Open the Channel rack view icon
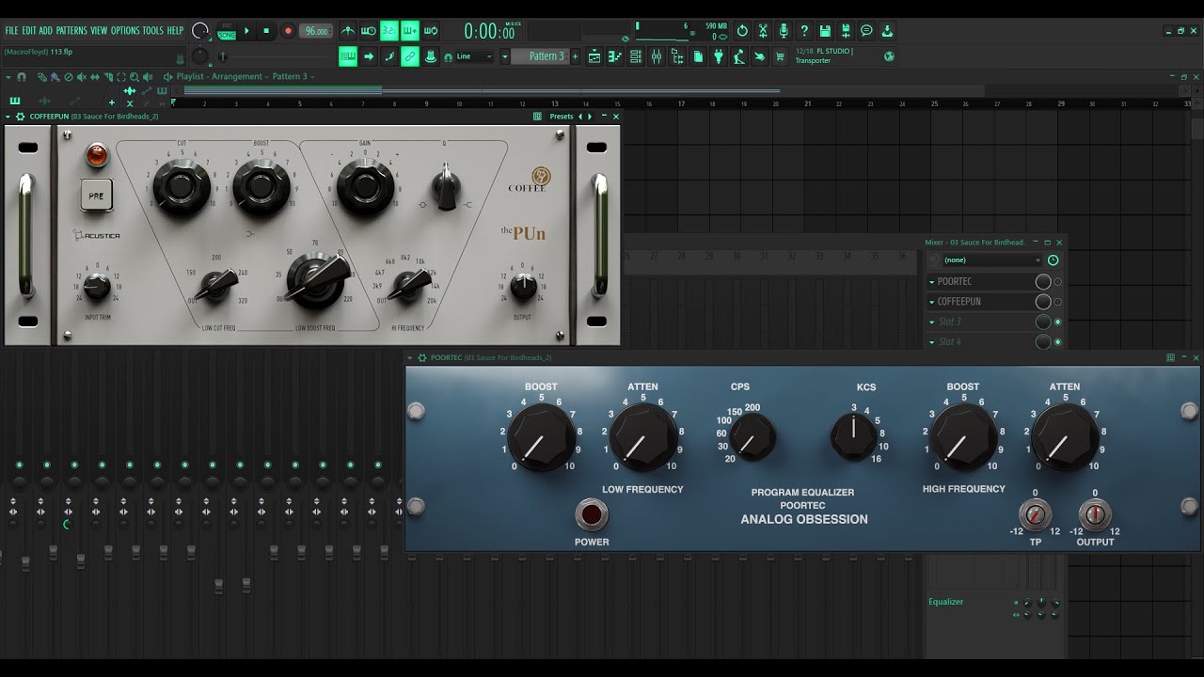The image size is (1204, 677). click(636, 56)
